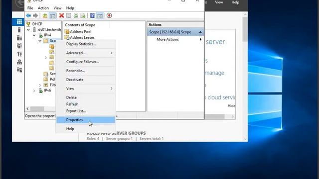
Task: Click the blue Back arrow in DHCP toolbar
Action: [28, 15]
